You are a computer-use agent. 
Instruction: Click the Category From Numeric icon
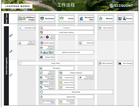pyautogui.click(x=41, y=87)
